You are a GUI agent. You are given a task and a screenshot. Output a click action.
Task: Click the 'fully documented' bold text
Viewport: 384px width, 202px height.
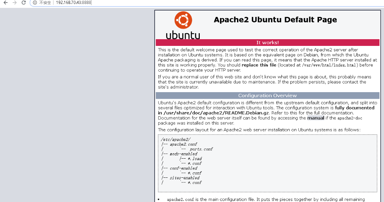(355, 108)
